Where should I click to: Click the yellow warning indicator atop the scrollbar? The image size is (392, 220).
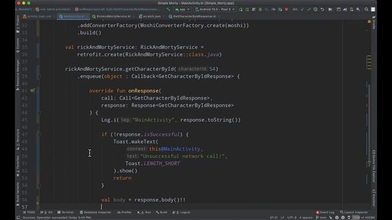[x=369, y=22]
